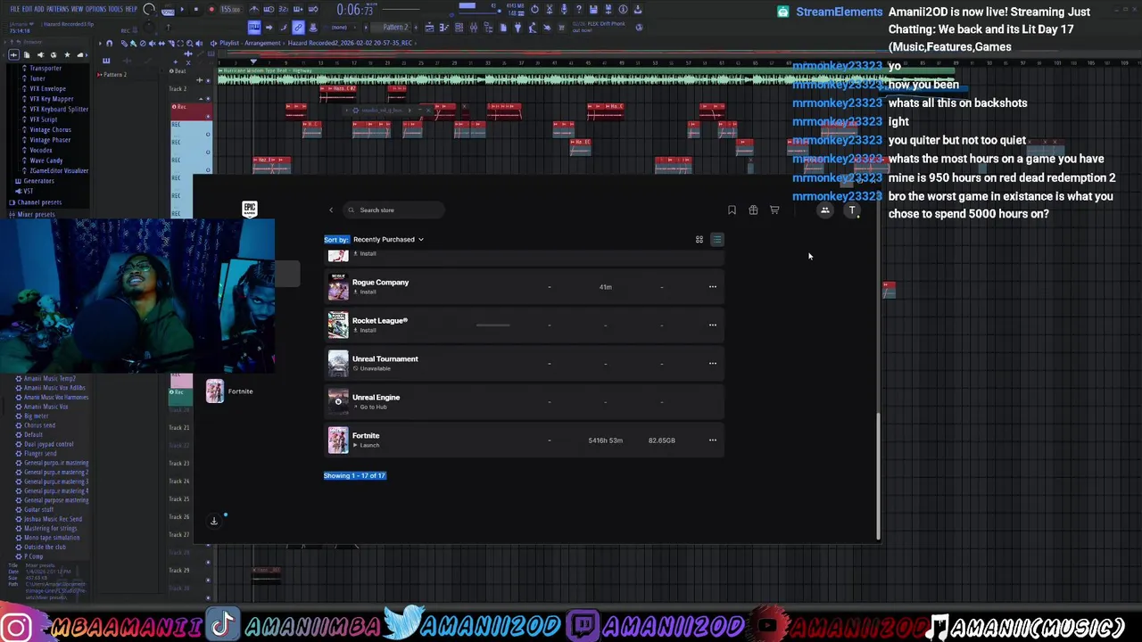1142x642 pixels.
Task: Launch Fortnite from the library list
Action: 367,445
